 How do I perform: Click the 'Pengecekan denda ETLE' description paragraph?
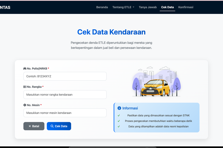tap(111, 45)
